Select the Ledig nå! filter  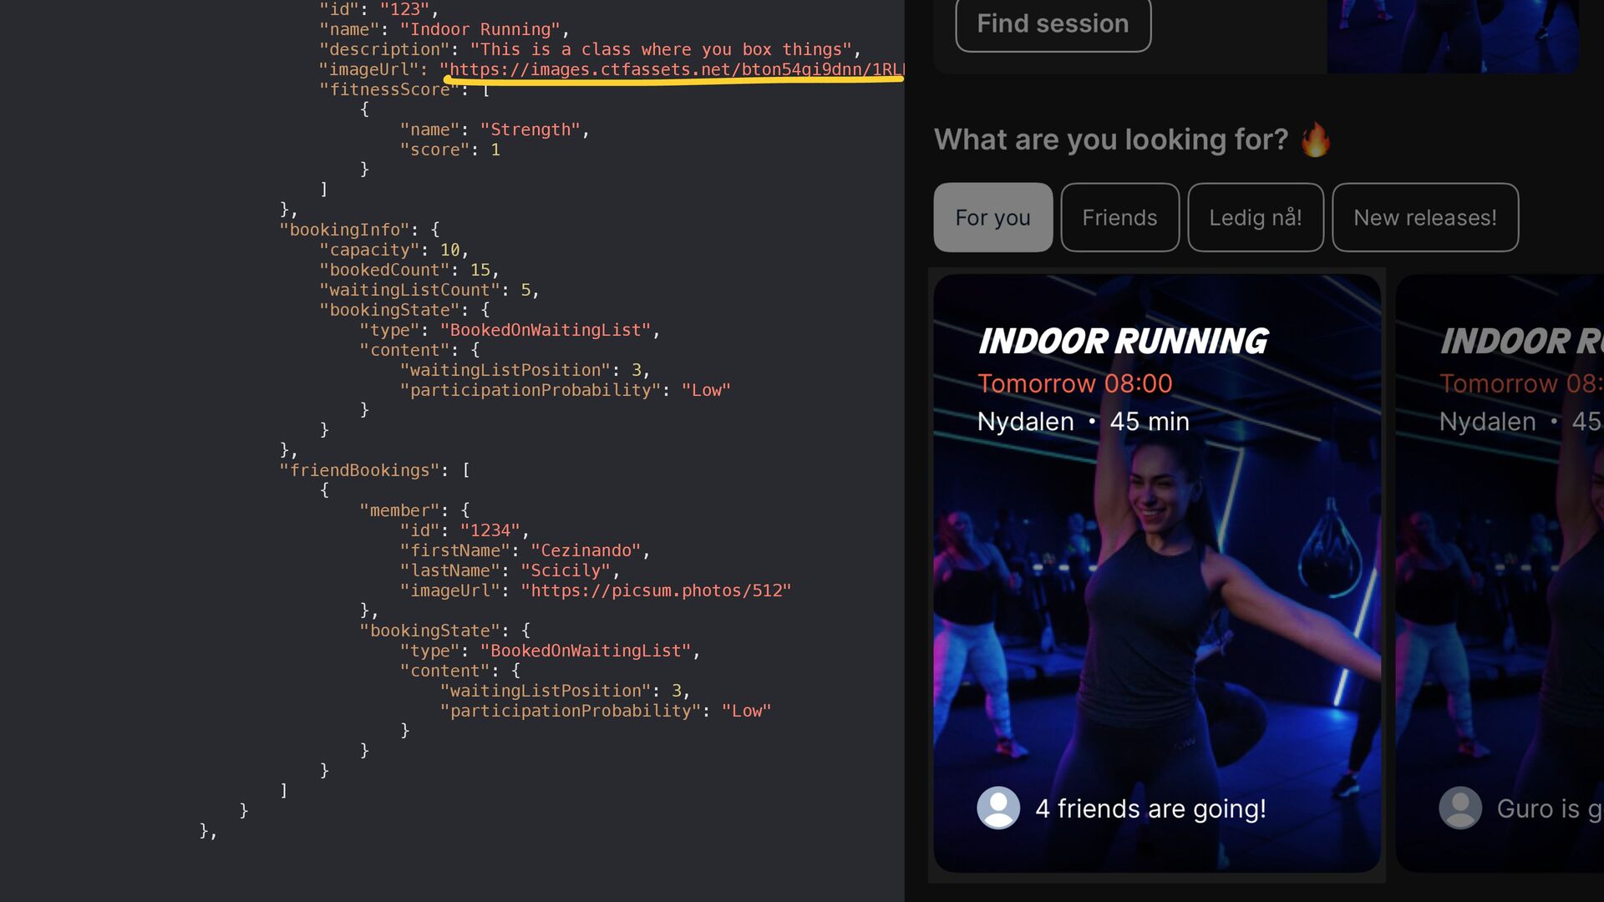coord(1255,217)
